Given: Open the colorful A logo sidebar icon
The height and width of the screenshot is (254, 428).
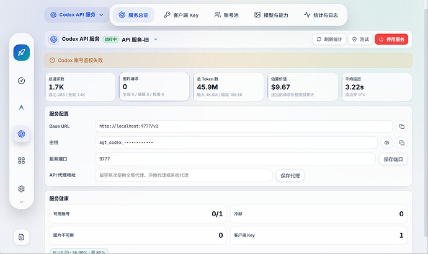Looking at the screenshot, I should pos(21,107).
